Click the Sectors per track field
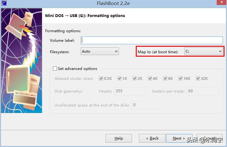227x147 pixels. point(202,91)
